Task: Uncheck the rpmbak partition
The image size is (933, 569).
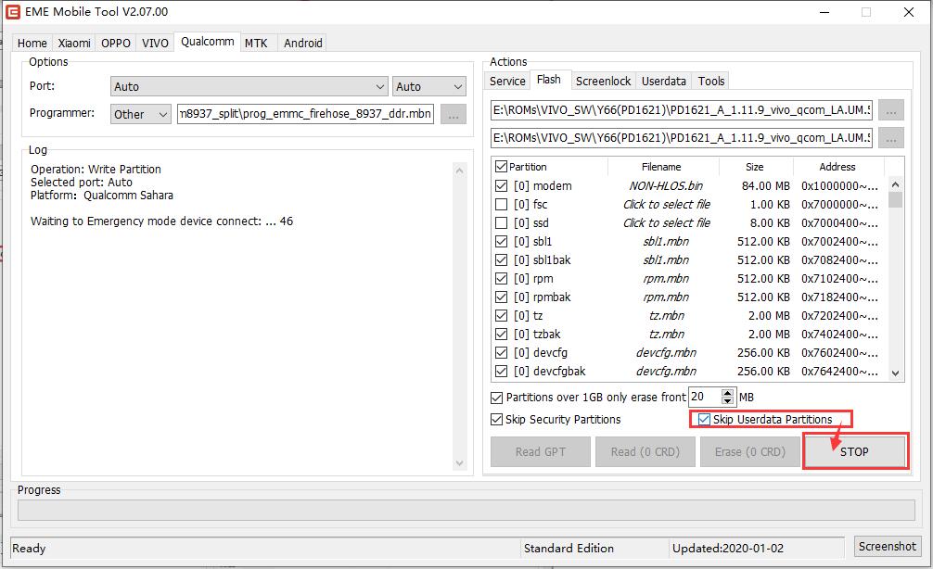Action: 502,297
